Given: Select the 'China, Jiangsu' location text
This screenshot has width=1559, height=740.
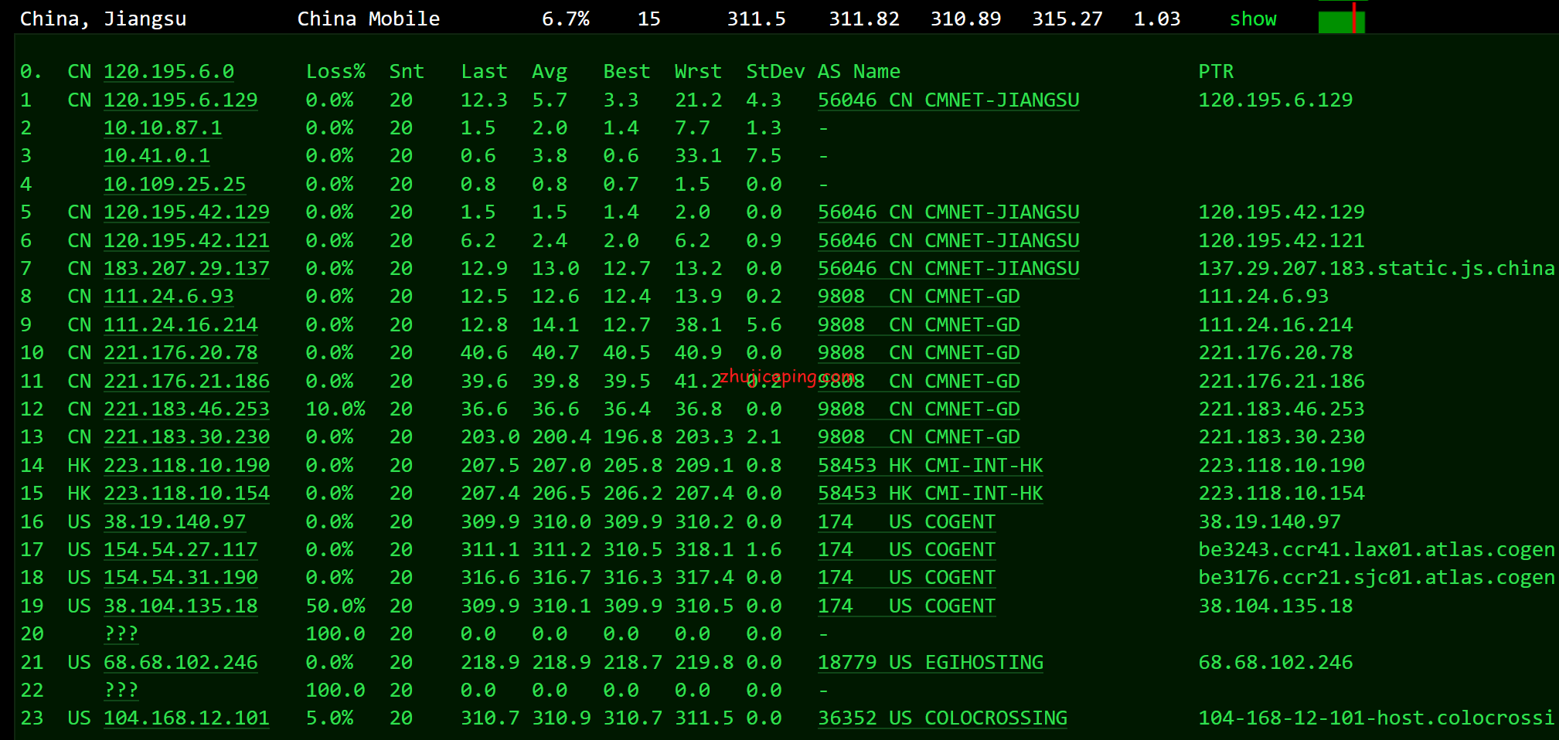Looking at the screenshot, I should [103, 19].
